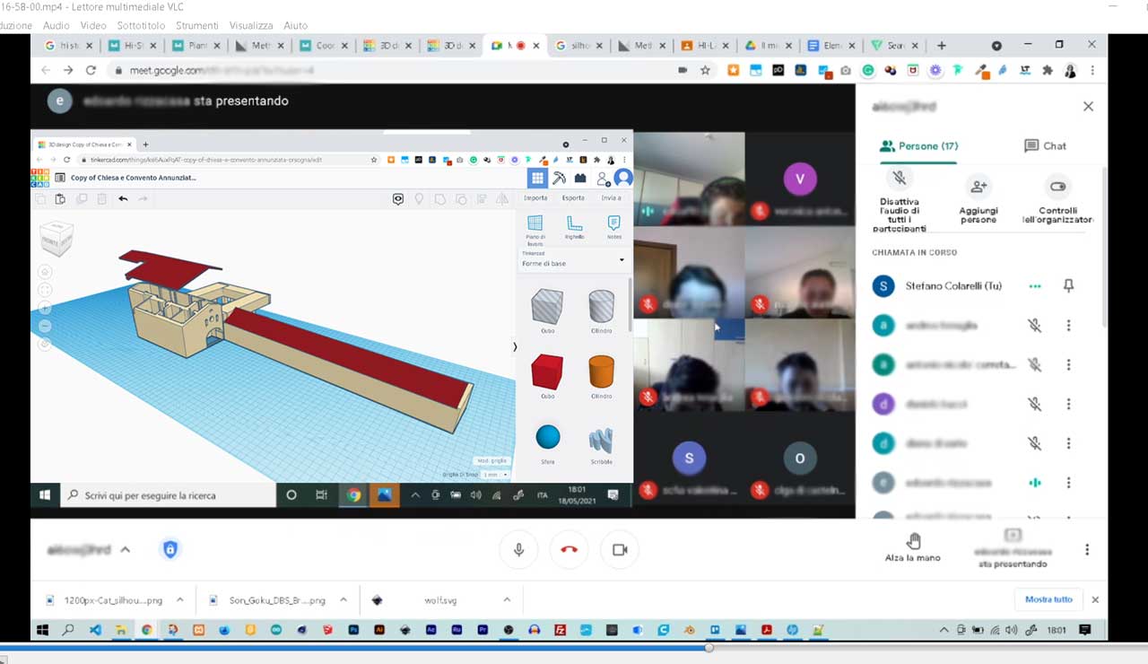Select Tinkercad 3D design grid view icon
Image resolution: width=1148 pixels, height=664 pixels.
[536, 178]
